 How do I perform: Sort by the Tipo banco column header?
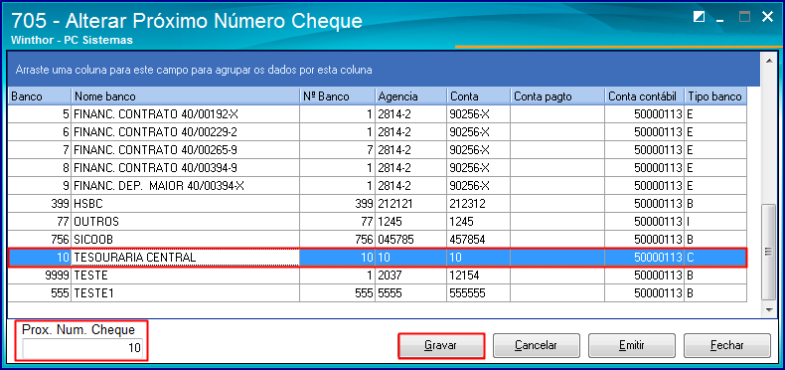tap(715, 96)
